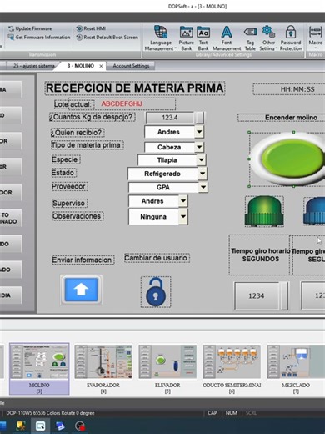Select the Cambiar de usuario label
The height and width of the screenshot is (434, 325).
(157, 258)
